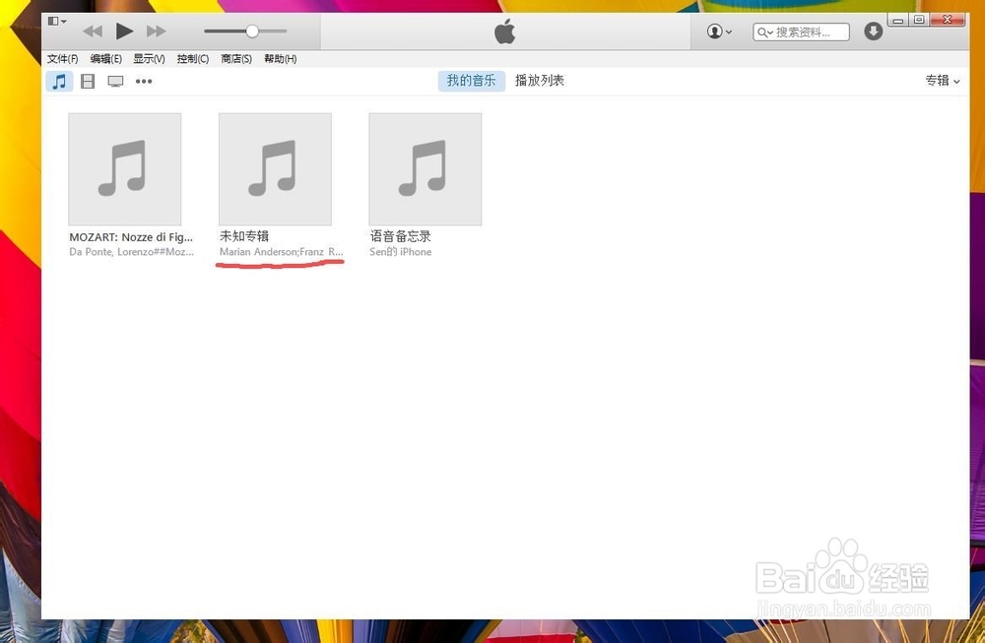Viewport: 985px width, 643px height.
Task: Click the fast-forward control
Action: pos(156,31)
